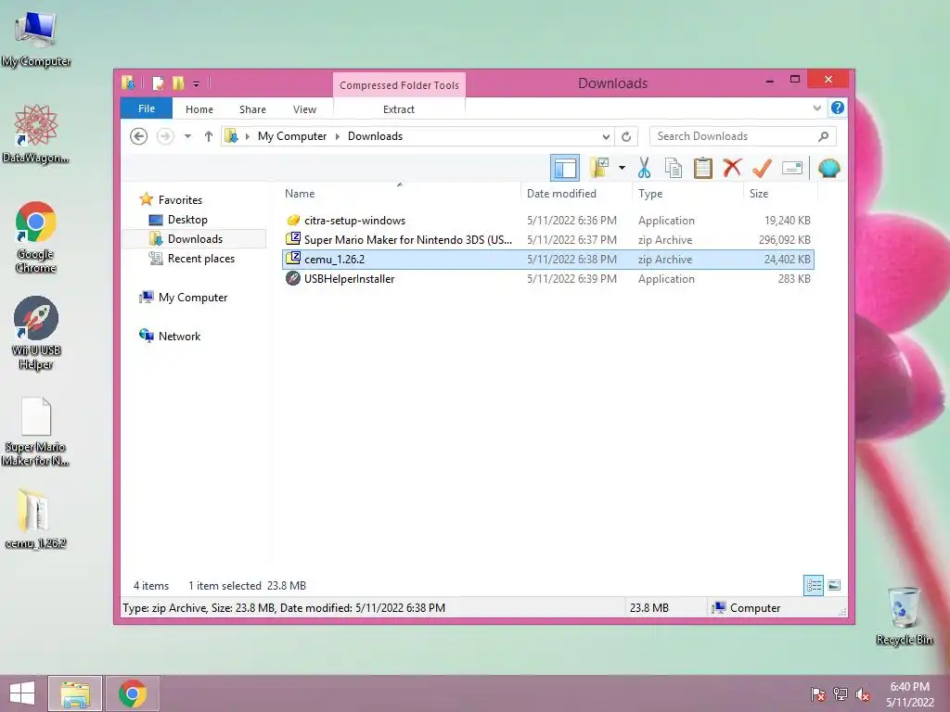Go back using the Back arrow
This screenshot has height=712, width=950.
[x=139, y=136]
